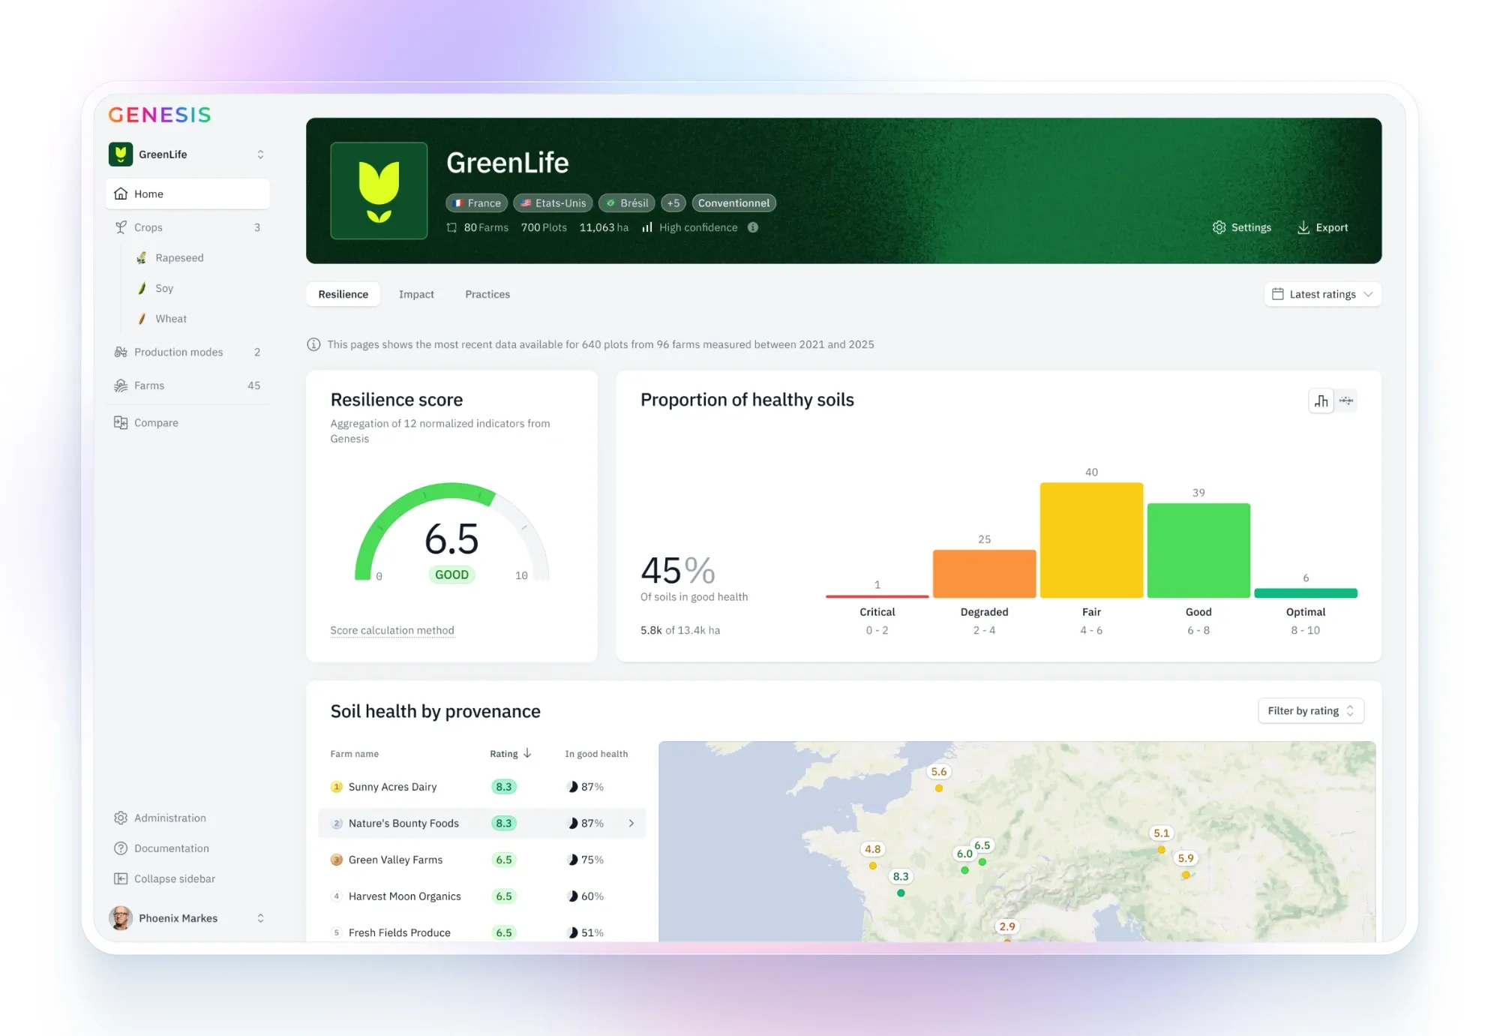This screenshot has width=1500, height=1036.
Task: Open Production modes section
Action: pyautogui.click(x=187, y=352)
